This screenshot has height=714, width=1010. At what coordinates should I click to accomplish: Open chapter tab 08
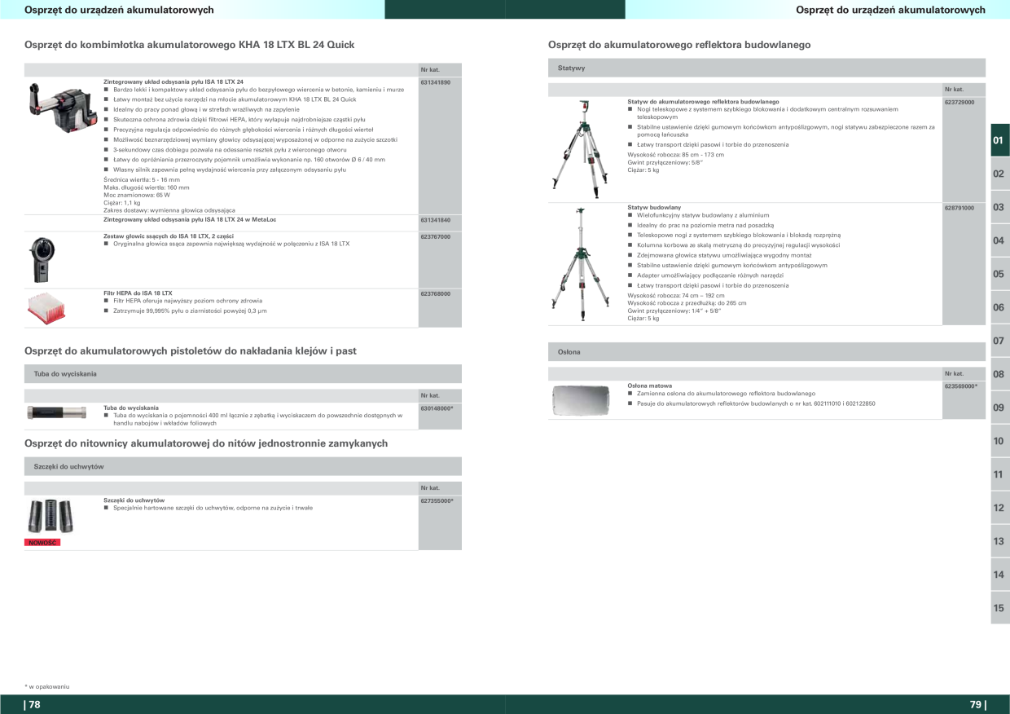(x=999, y=374)
